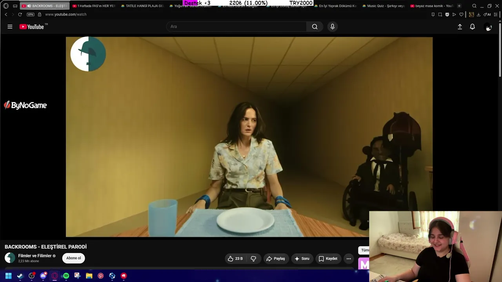This screenshot has width=502, height=282.
Task: Take a snapshot with the toolbar icon
Action: [x=440, y=14]
